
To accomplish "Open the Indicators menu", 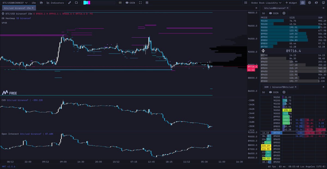I will (55, 3).
